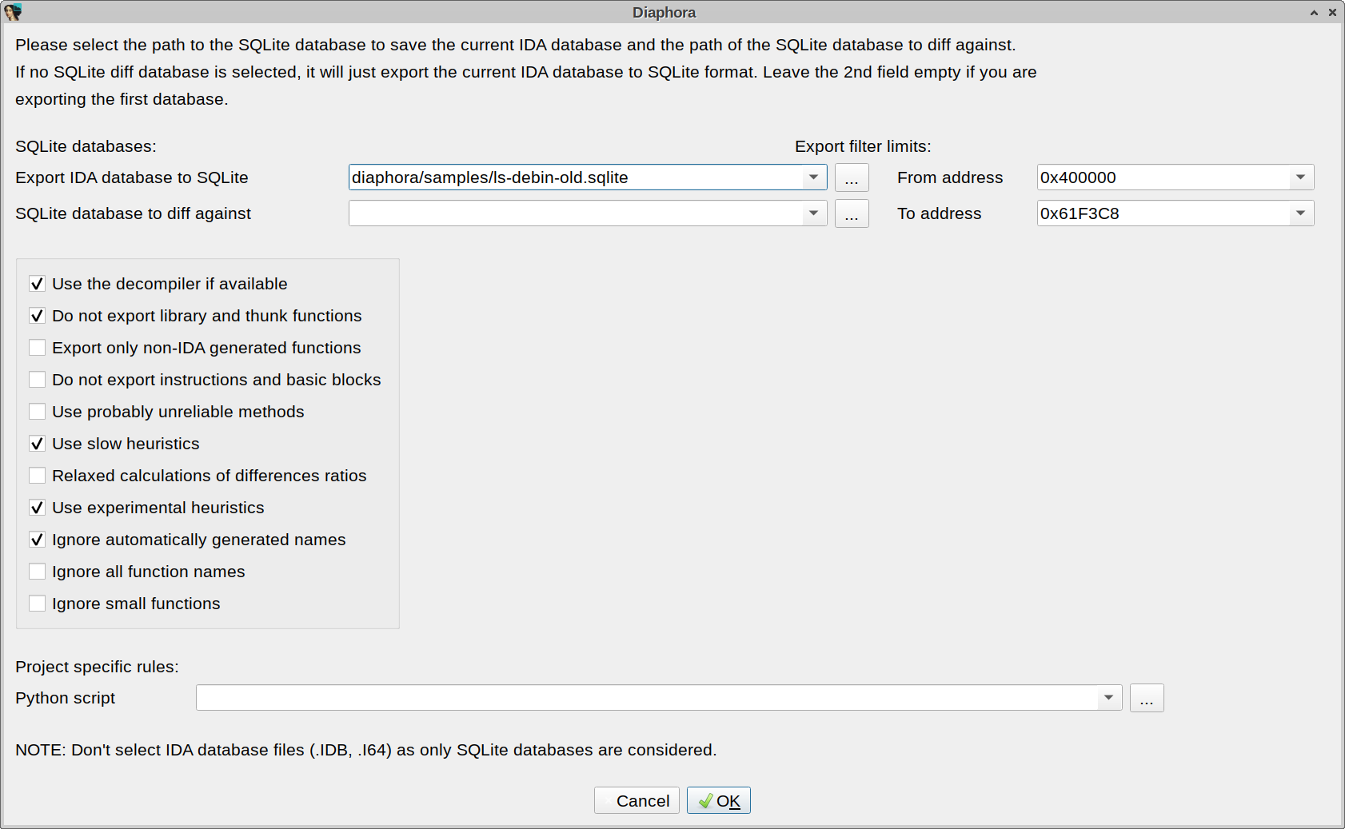Open the browse dialog for the export SQLite path

coord(852,177)
